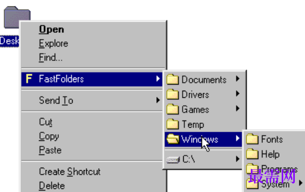Choose Explore from the context menu
Image resolution: width=305 pixels, height=192 pixels.
(53, 44)
